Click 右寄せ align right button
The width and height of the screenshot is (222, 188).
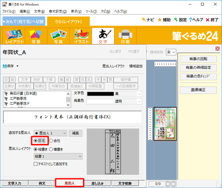[x=40, y=86]
